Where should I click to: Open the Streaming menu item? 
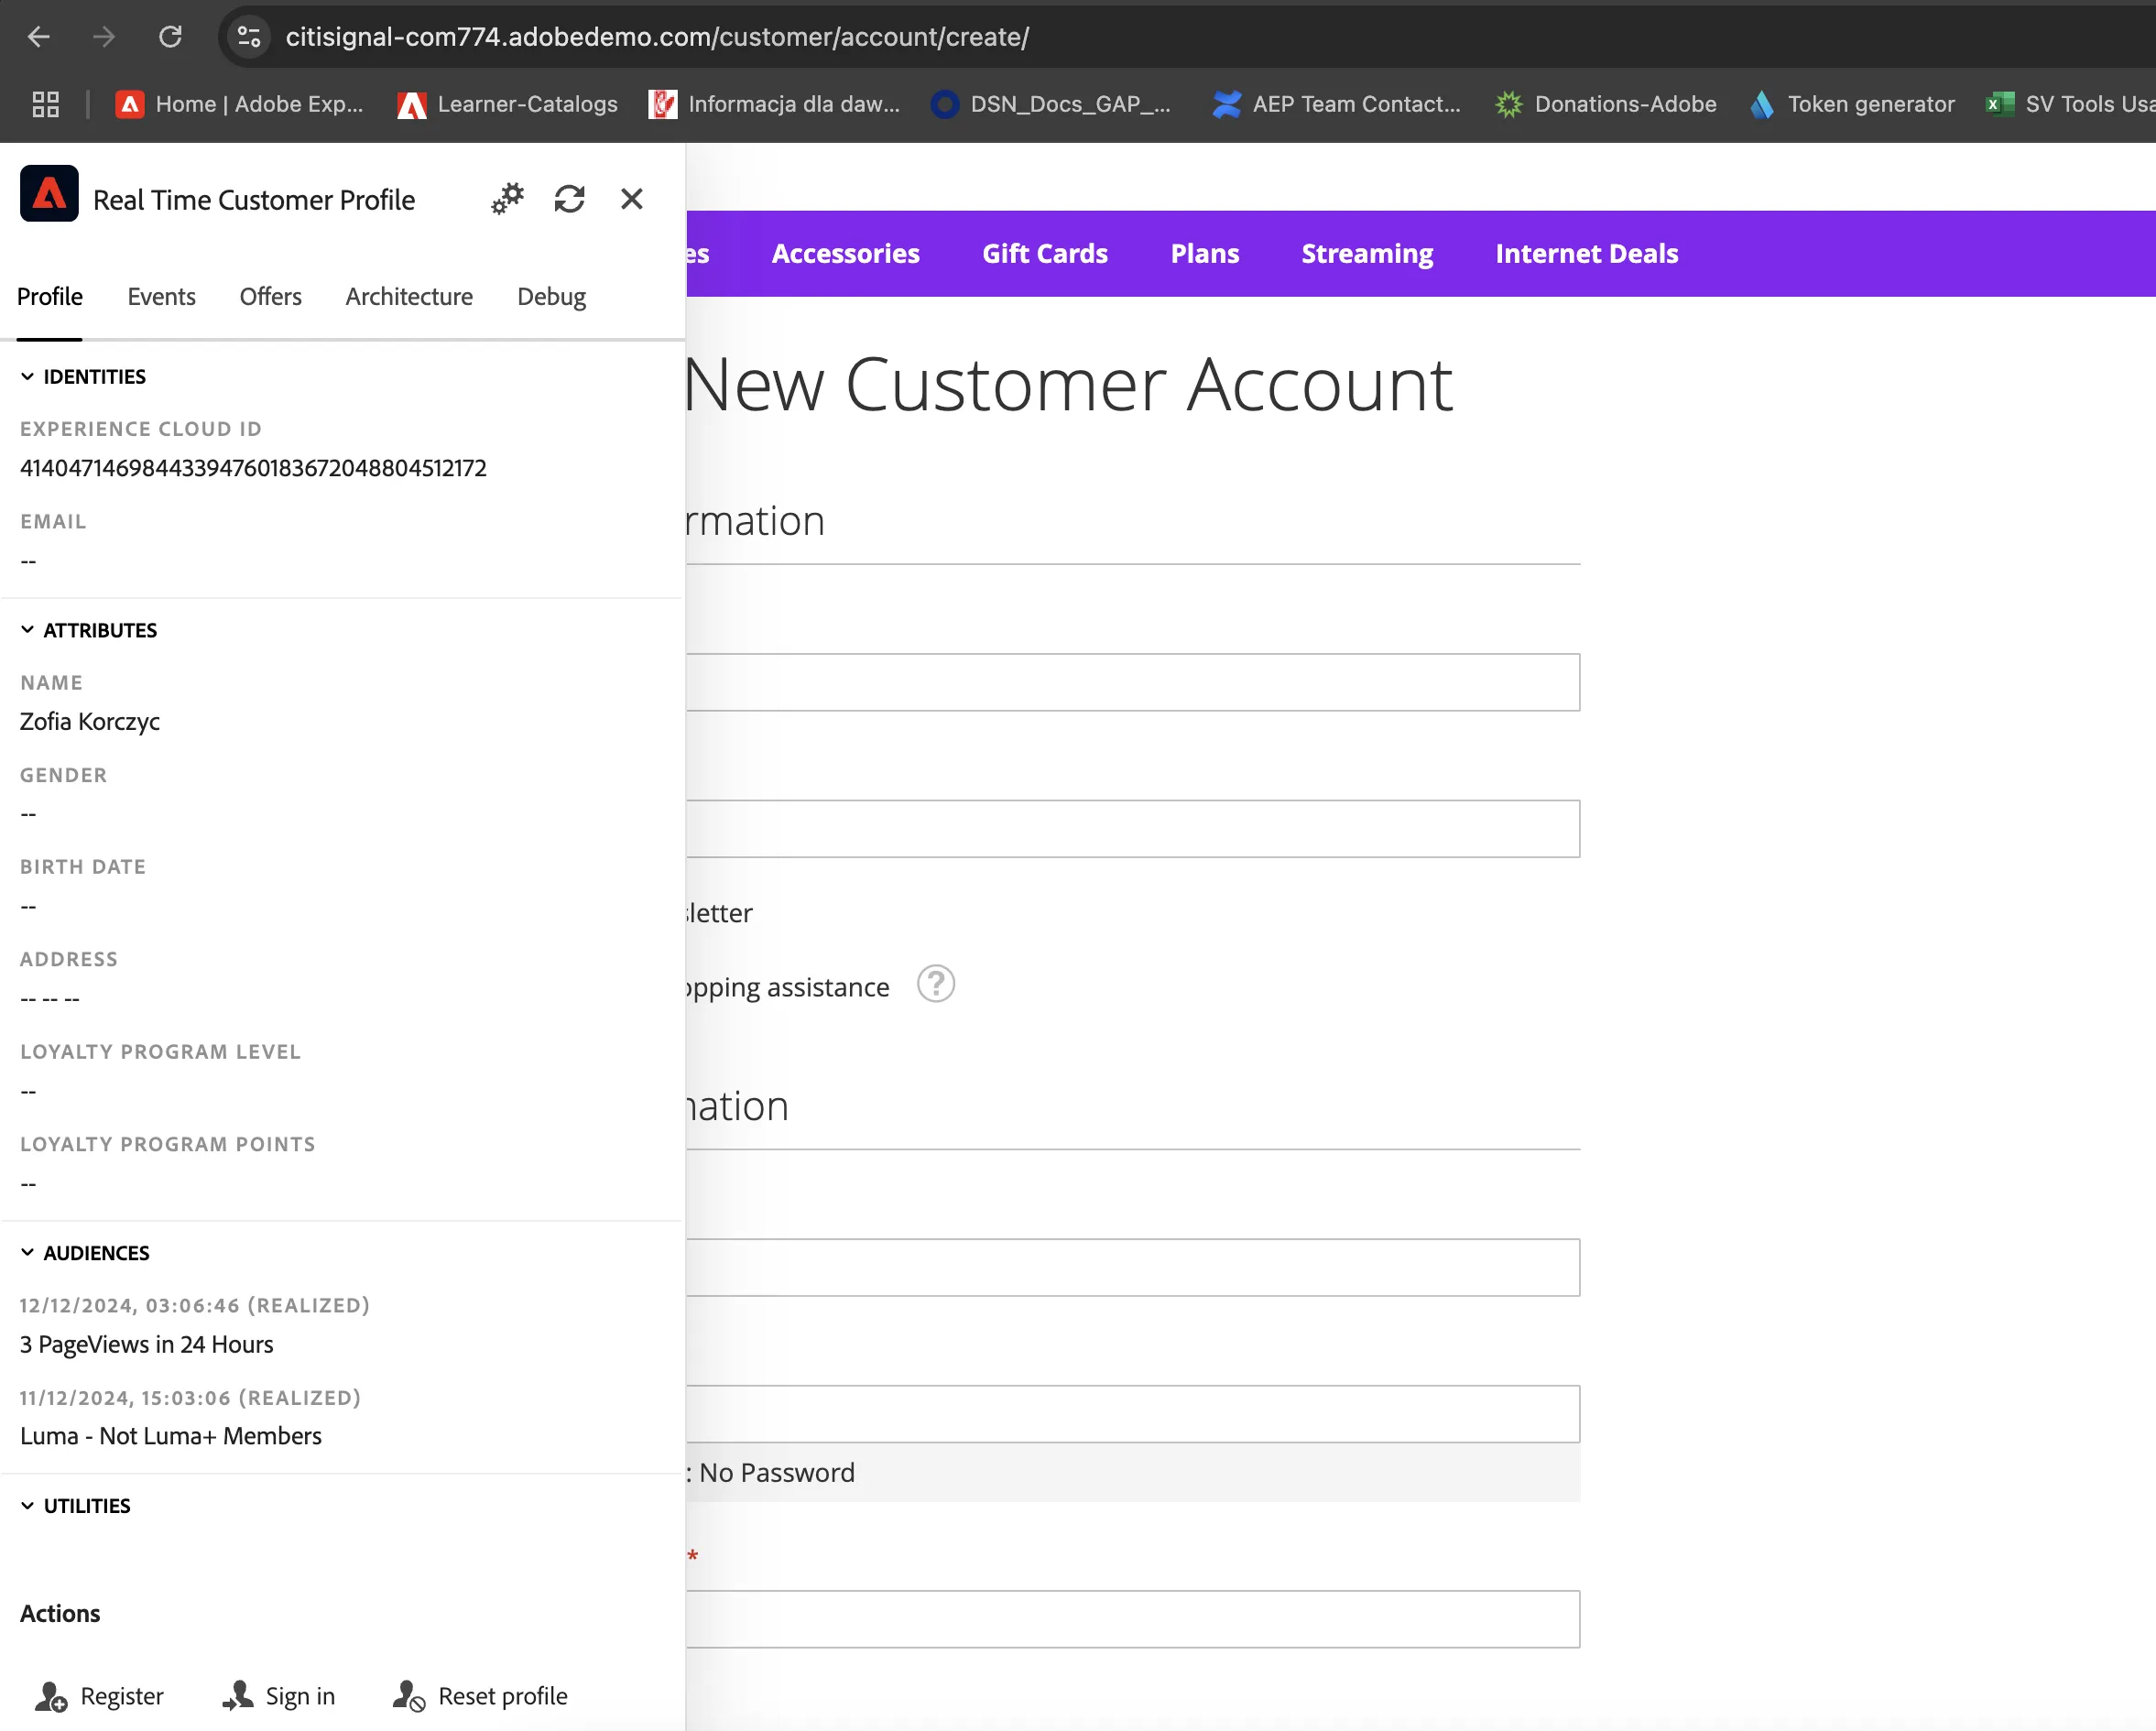1366,254
